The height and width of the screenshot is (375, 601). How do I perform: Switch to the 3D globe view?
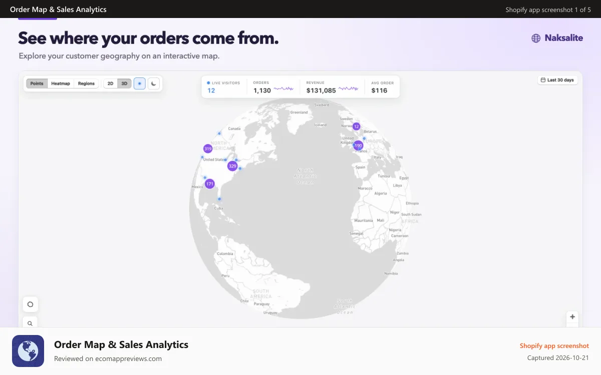click(124, 83)
